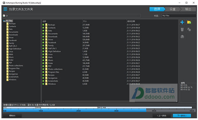The image size is (198, 120).
Task: Collapse the My Files root tree node
Action: tap(4, 21)
